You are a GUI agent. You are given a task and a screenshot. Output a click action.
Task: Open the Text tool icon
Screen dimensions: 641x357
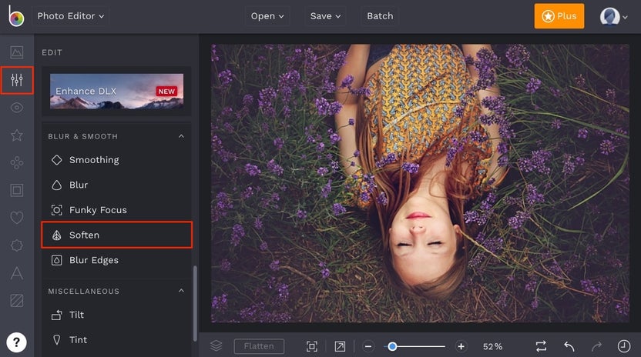[16, 272]
